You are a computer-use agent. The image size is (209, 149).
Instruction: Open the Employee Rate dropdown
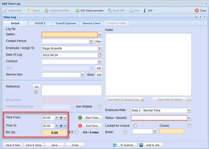click(189, 110)
